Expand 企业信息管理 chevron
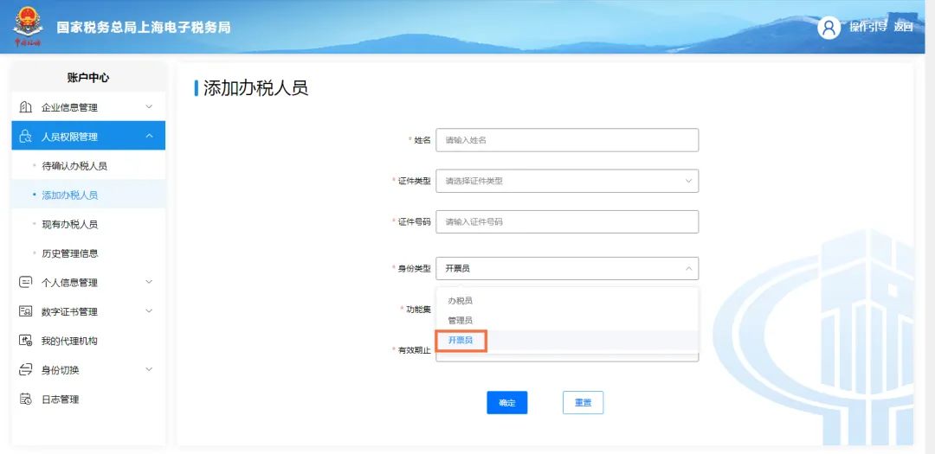Image resolution: width=935 pixels, height=454 pixels. 149,106
